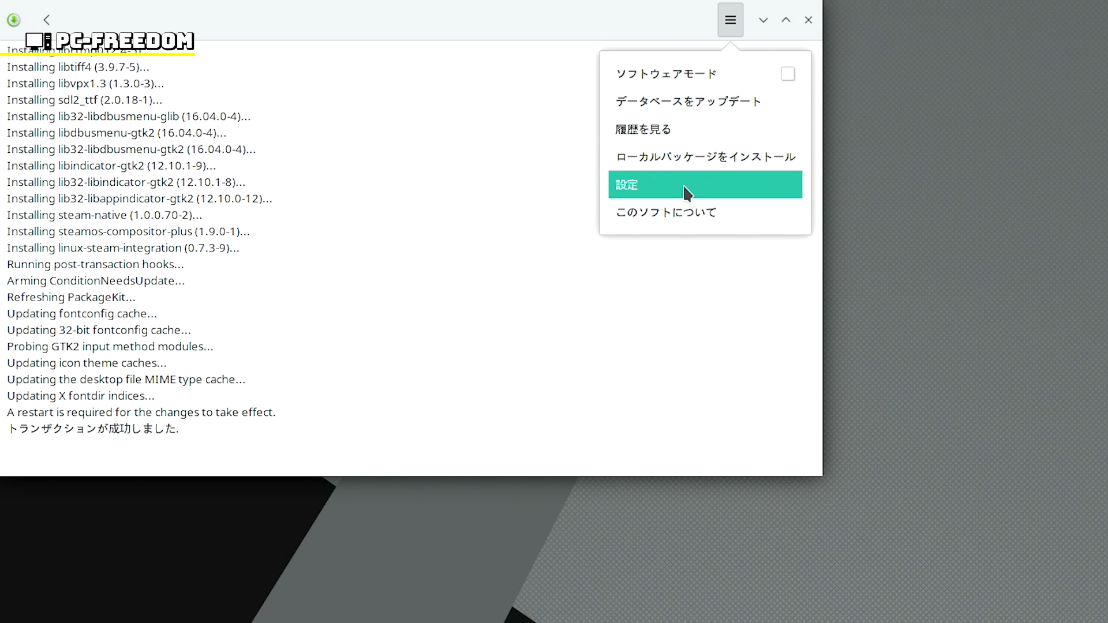The image size is (1108, 623).
Task: Click the green Pamac download icon
Action: pyautogui.click(x=14, y=20)
